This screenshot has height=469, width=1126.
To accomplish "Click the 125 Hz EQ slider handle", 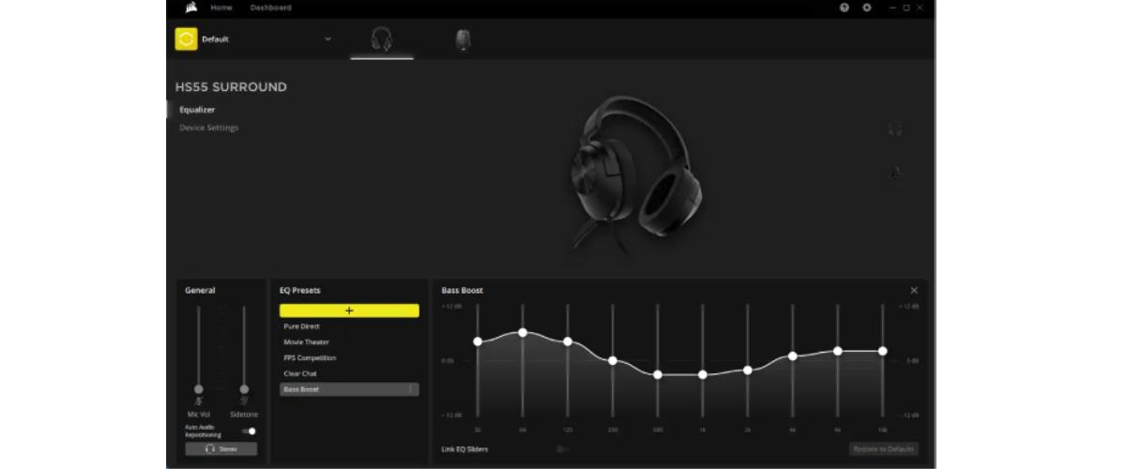I will pos(568,341).
